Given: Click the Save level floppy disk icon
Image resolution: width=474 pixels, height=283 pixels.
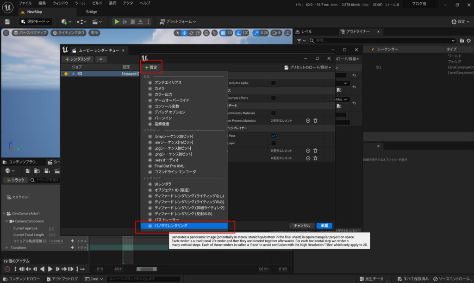Looking at the screenshot, I should pos(7,22).
